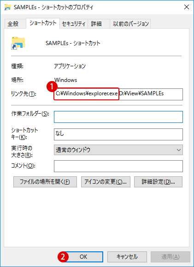Click アイコンの変更 button
Image resolution: width=194 pixels, height=267 pixels.
[106, 182]
